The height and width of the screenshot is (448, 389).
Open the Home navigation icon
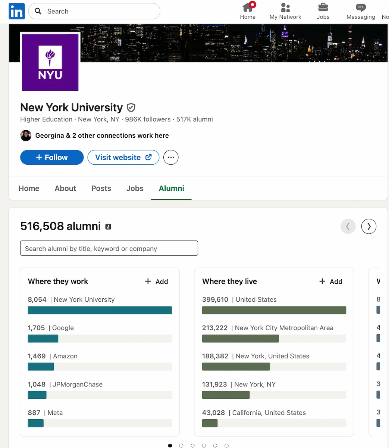[248, 7]
